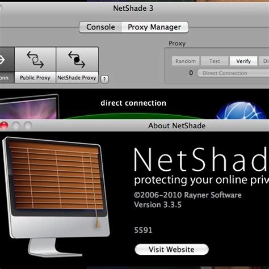Select the NetShade Proxy mode icon
This screenshot has height=269, width=269.
77,60
